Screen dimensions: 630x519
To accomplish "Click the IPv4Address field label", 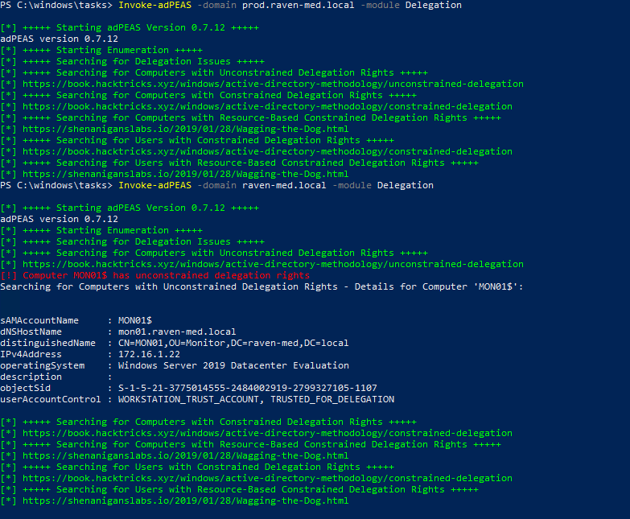I will click(x=31, y=354).
